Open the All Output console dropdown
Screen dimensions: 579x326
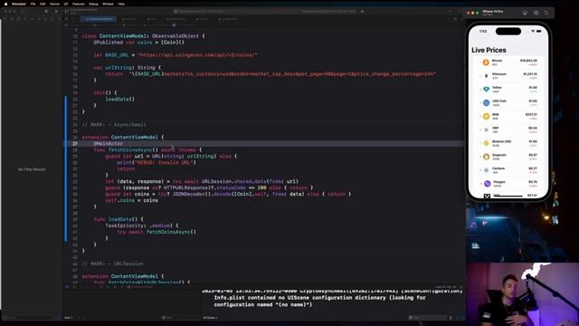[210, 318]
